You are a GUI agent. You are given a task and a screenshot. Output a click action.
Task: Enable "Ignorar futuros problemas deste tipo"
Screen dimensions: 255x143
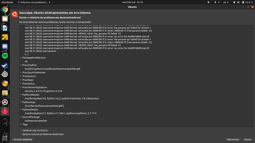click(21, 134)
